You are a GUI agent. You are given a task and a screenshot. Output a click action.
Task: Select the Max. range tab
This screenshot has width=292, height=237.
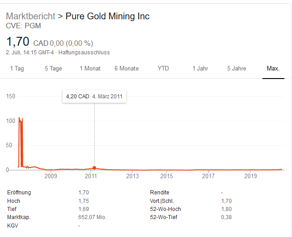click(273, 69)
